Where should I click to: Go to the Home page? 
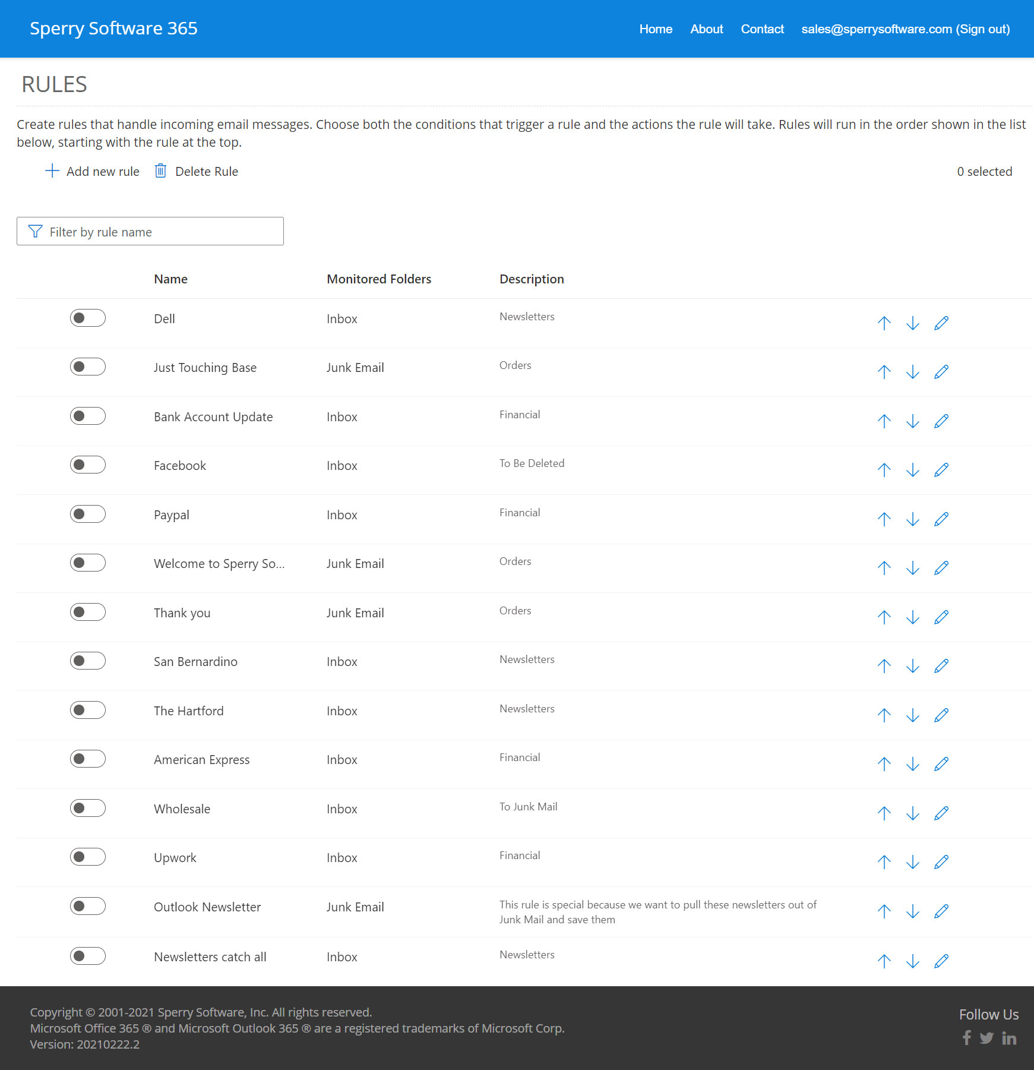point(656,29)
